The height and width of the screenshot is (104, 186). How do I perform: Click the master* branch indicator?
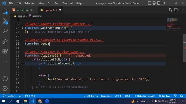tap(9, 96)
